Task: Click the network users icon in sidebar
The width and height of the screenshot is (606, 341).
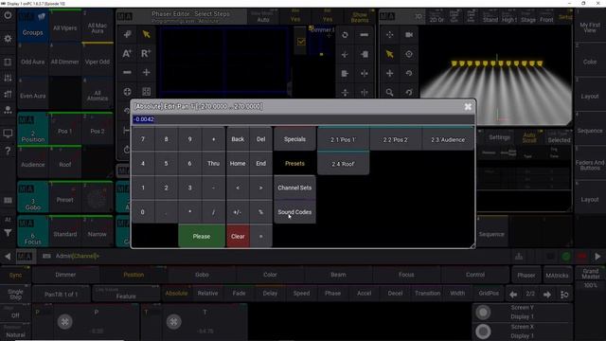Action: 8,110
